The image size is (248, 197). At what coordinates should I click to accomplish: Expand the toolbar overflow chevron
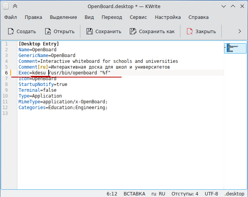tap(240, 32)
